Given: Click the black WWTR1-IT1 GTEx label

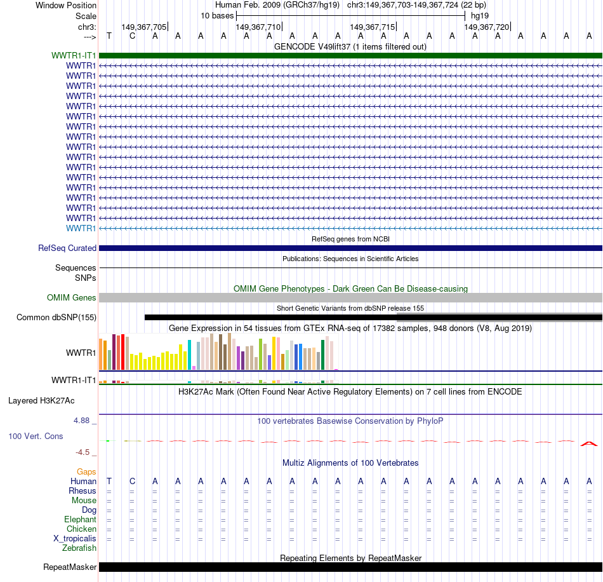Looking at the screenshot, I should pos(74,380).
